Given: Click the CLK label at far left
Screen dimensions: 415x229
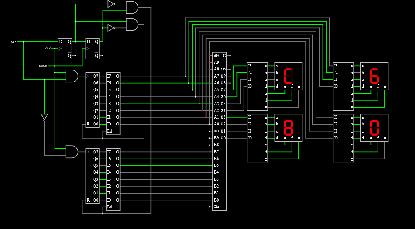Looking at the screenshot, I should tap(14, 41).
